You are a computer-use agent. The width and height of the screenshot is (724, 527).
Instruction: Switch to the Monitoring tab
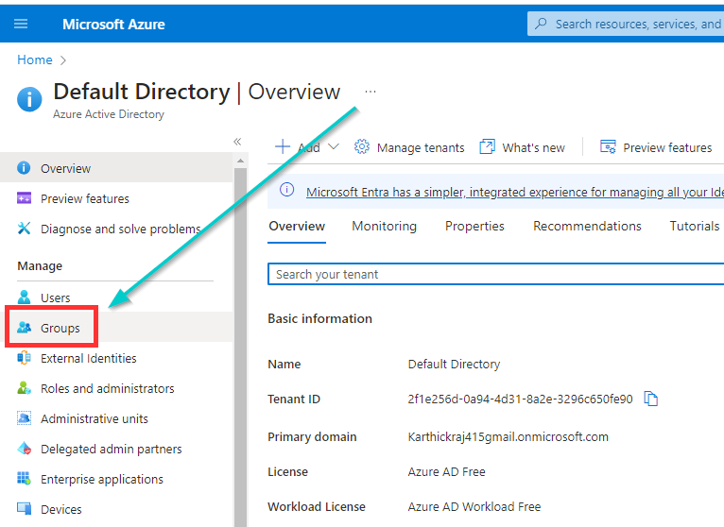(x=384, y=226)
